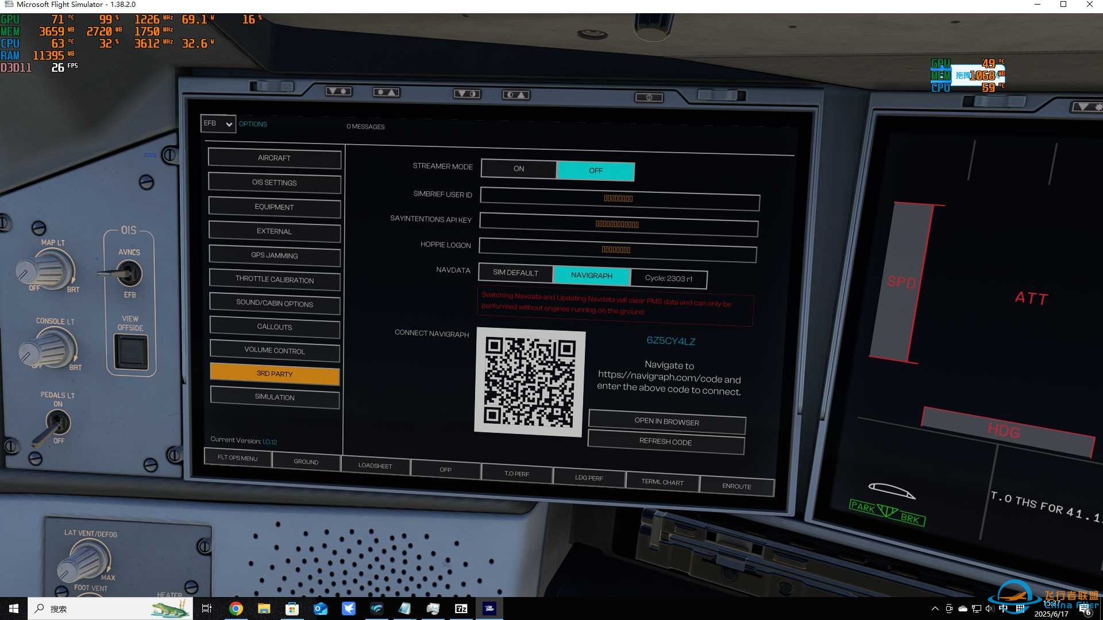Show hidden system tray icons
The image size is (1103, 620).
coord(935,609)
